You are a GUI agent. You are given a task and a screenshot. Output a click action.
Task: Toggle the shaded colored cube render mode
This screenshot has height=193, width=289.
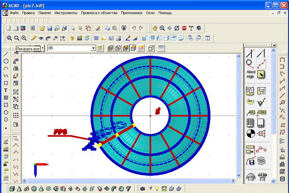click(141, 48)
